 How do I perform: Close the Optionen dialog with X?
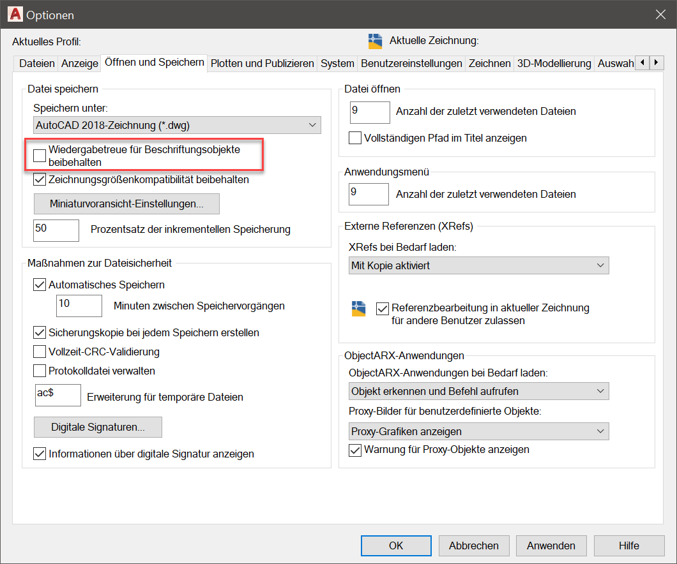tap(660, 15)
